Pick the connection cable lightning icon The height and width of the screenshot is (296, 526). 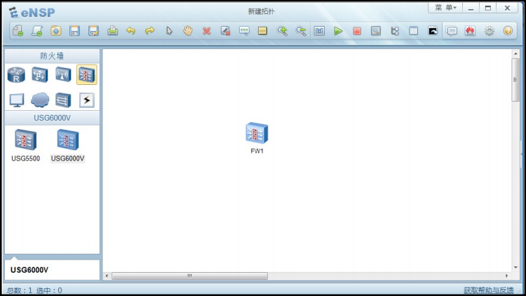[x=86, y=100]
